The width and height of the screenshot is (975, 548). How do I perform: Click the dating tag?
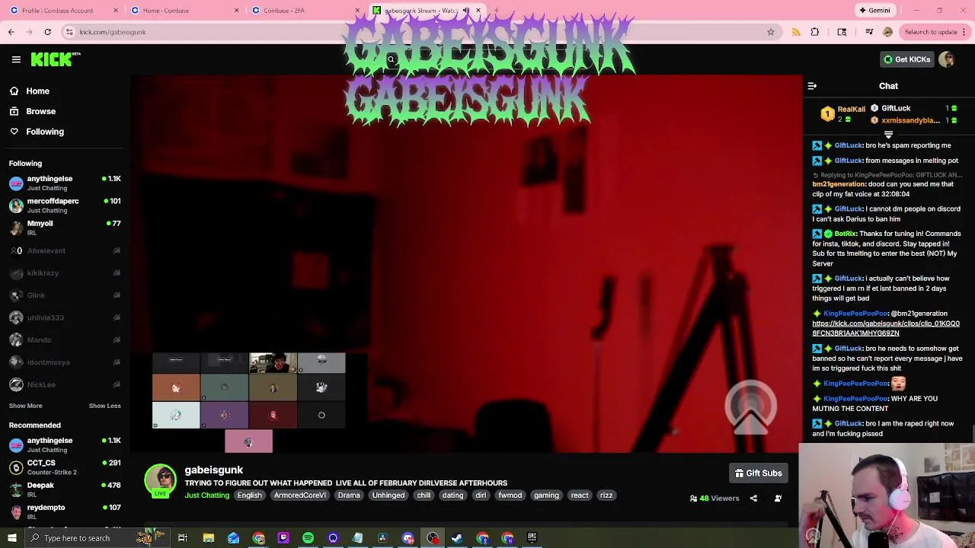point(452,495)
